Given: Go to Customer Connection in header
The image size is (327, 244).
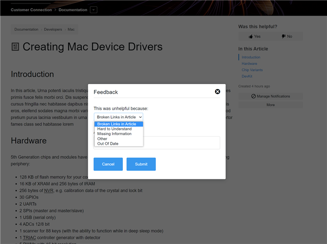Looking at the screenshot, I should point(31,10).
